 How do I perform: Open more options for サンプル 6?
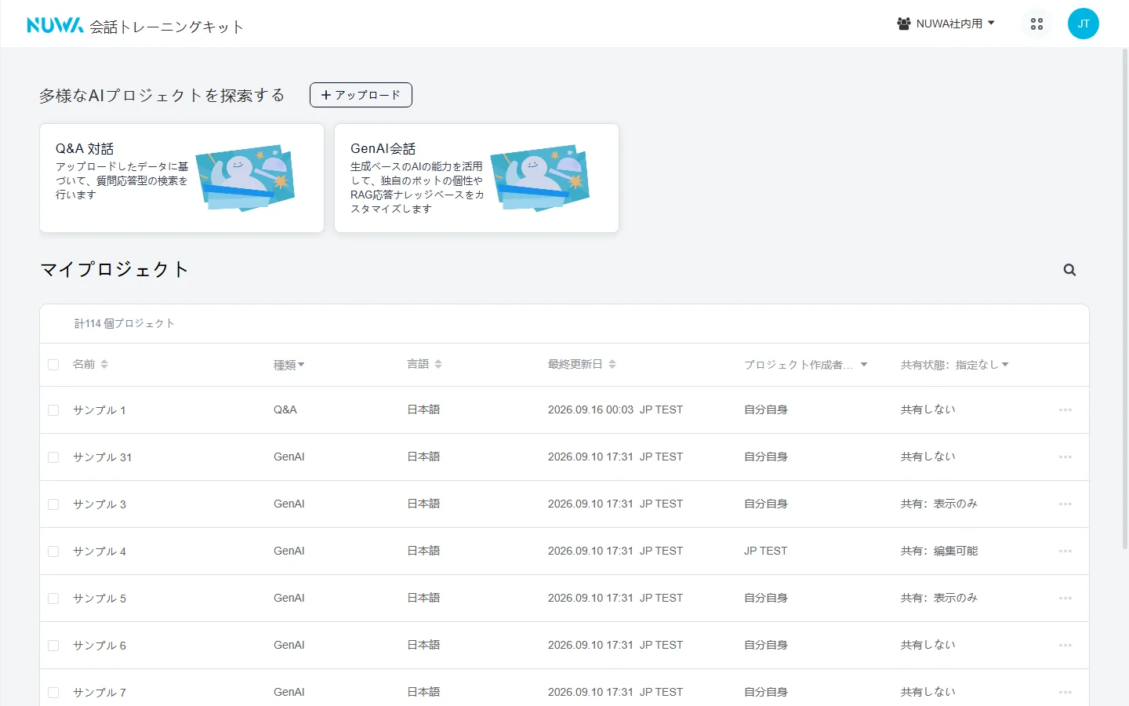(1065, 646)
